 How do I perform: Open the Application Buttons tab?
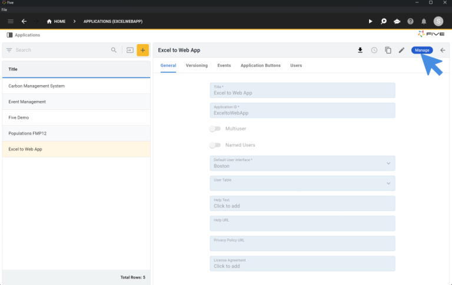click(x=260, y=65)
